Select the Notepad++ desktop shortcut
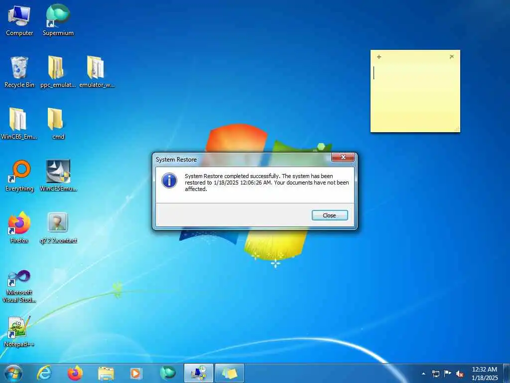Viewport: 510px width, 383px height. (19, 332)
